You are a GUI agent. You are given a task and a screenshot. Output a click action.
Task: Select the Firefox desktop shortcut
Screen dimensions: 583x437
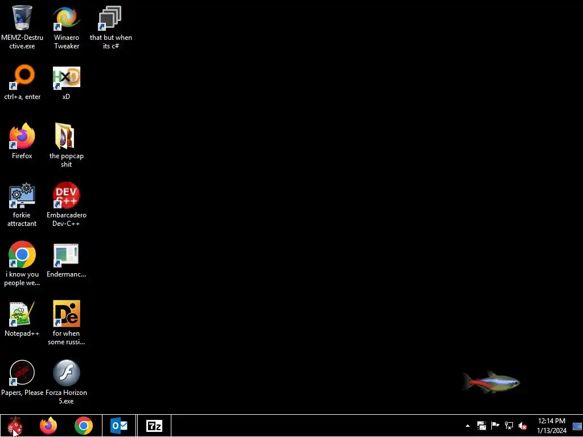(x=22, y=136)
